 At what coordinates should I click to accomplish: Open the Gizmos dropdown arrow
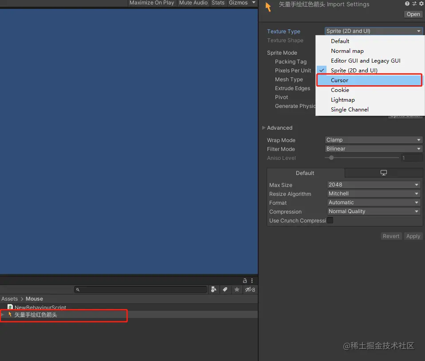(254, 2)
